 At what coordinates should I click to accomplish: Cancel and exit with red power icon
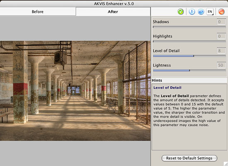pyautogui.click(x=221, y=12)
